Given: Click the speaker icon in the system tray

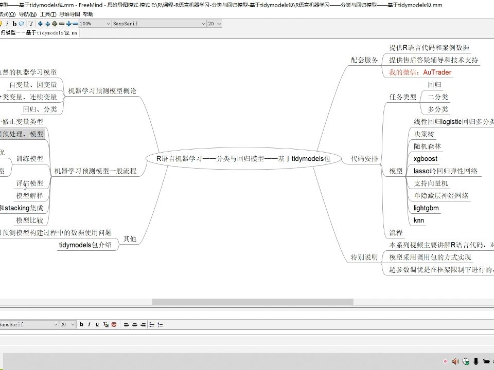Looking at the screenshot, I should (x=456, y=361).
